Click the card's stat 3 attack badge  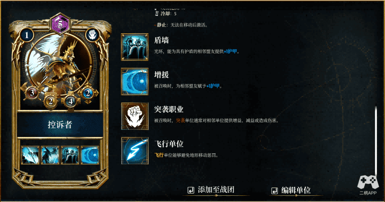click(x=32, y=93)
